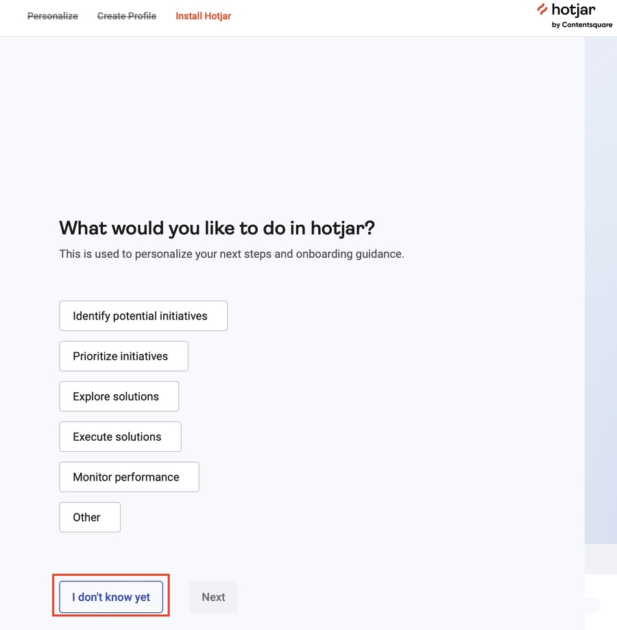Pick the "Explore solutions" option
The height and width of the screenshot is (630, 617).
[x=119, y=397]
